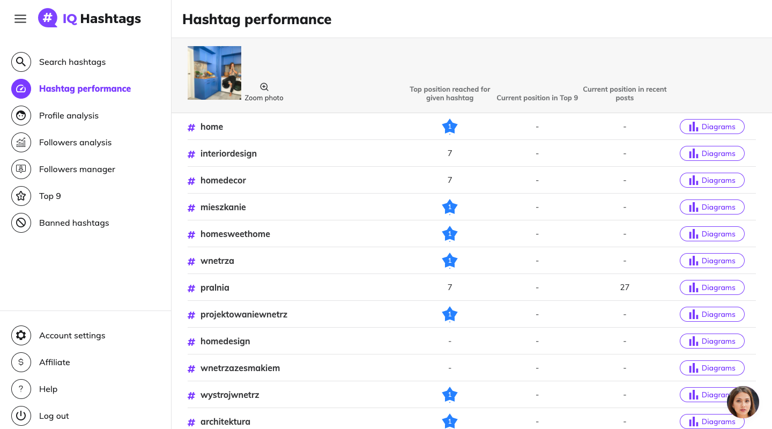Screen dimensions: 772x429
Task: Click the Top 9 star icon
Action: (x=21, y=196)
